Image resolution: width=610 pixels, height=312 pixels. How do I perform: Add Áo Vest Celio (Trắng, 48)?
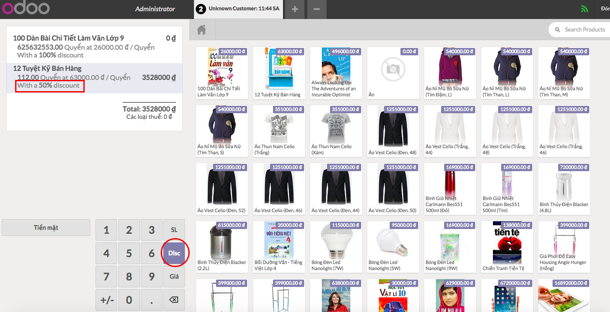click(507, 131)
